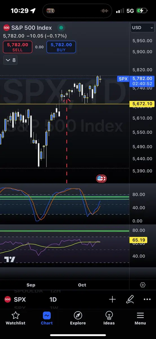This screenshot has width=156, height=339.
Task: Tap the green market status dot
Action: pos(61,28)
